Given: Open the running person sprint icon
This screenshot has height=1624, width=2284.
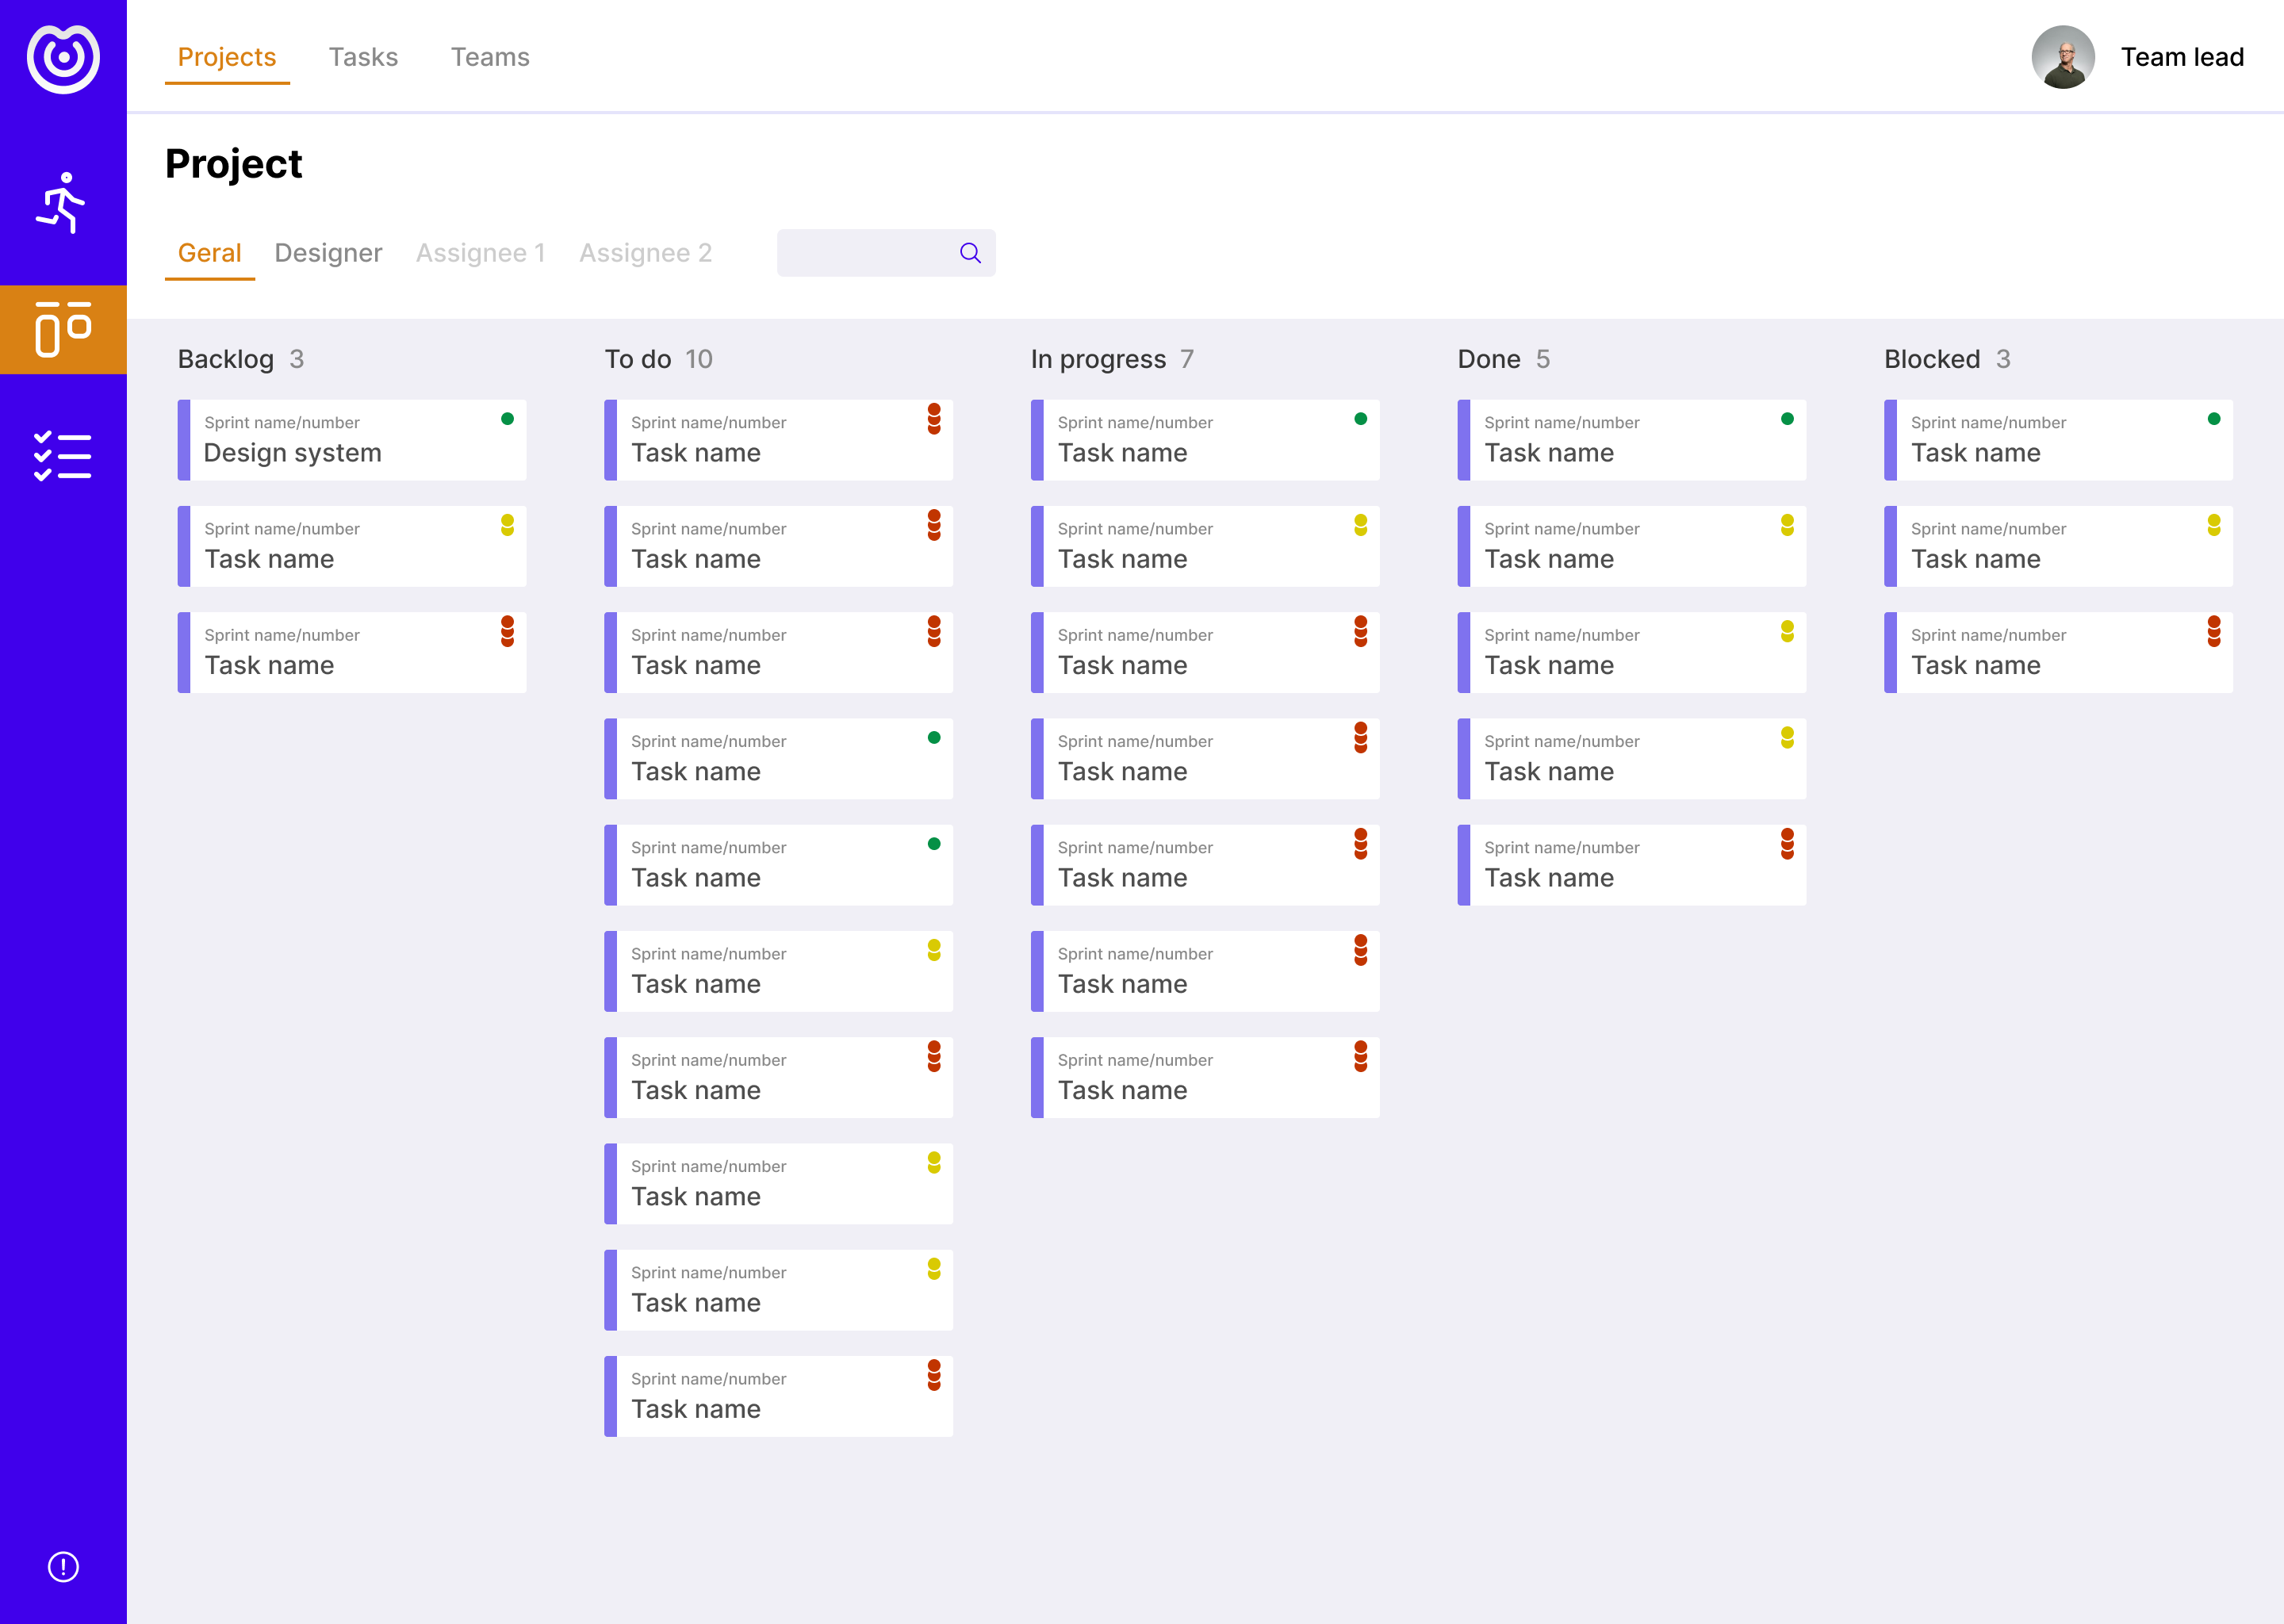Looking at the screenshot, I should [62, 203].
